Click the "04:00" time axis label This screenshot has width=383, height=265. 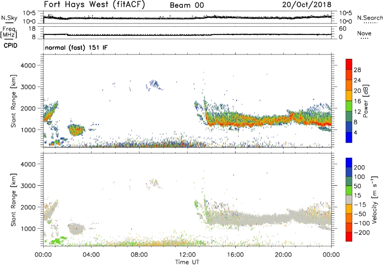[91, 255]
